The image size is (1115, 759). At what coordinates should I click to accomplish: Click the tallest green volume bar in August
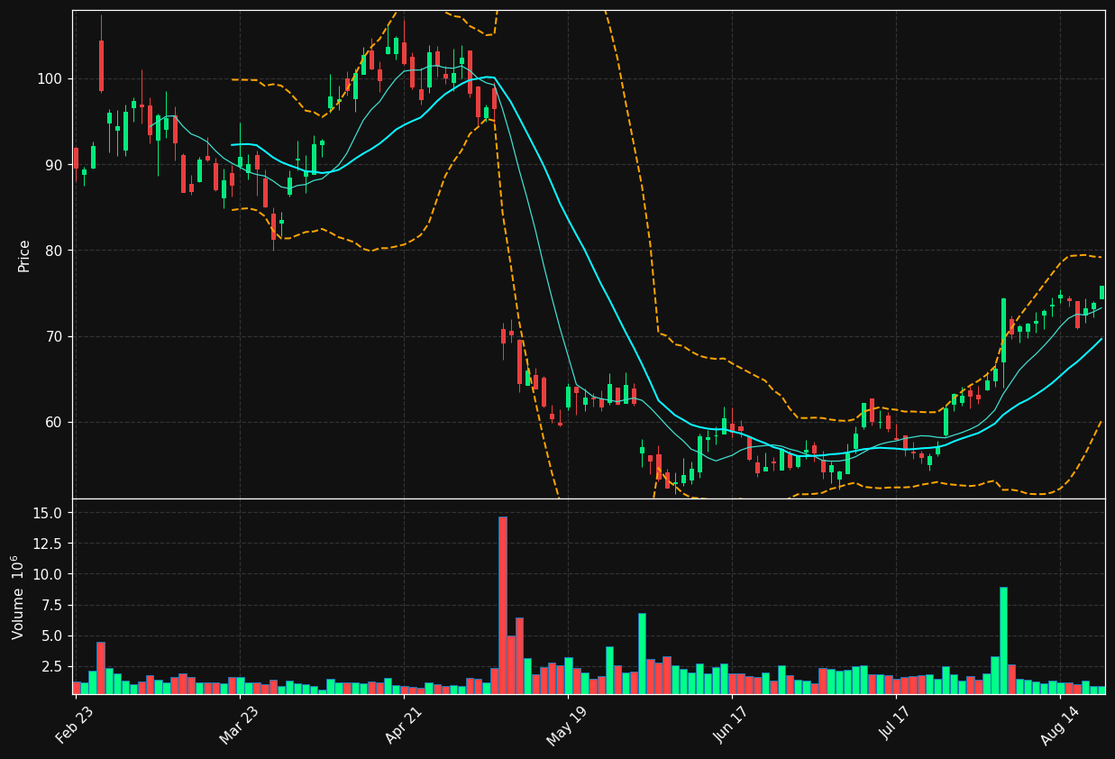(x=1003, y=640)
